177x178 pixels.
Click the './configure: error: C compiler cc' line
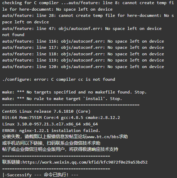coord(59,79)
